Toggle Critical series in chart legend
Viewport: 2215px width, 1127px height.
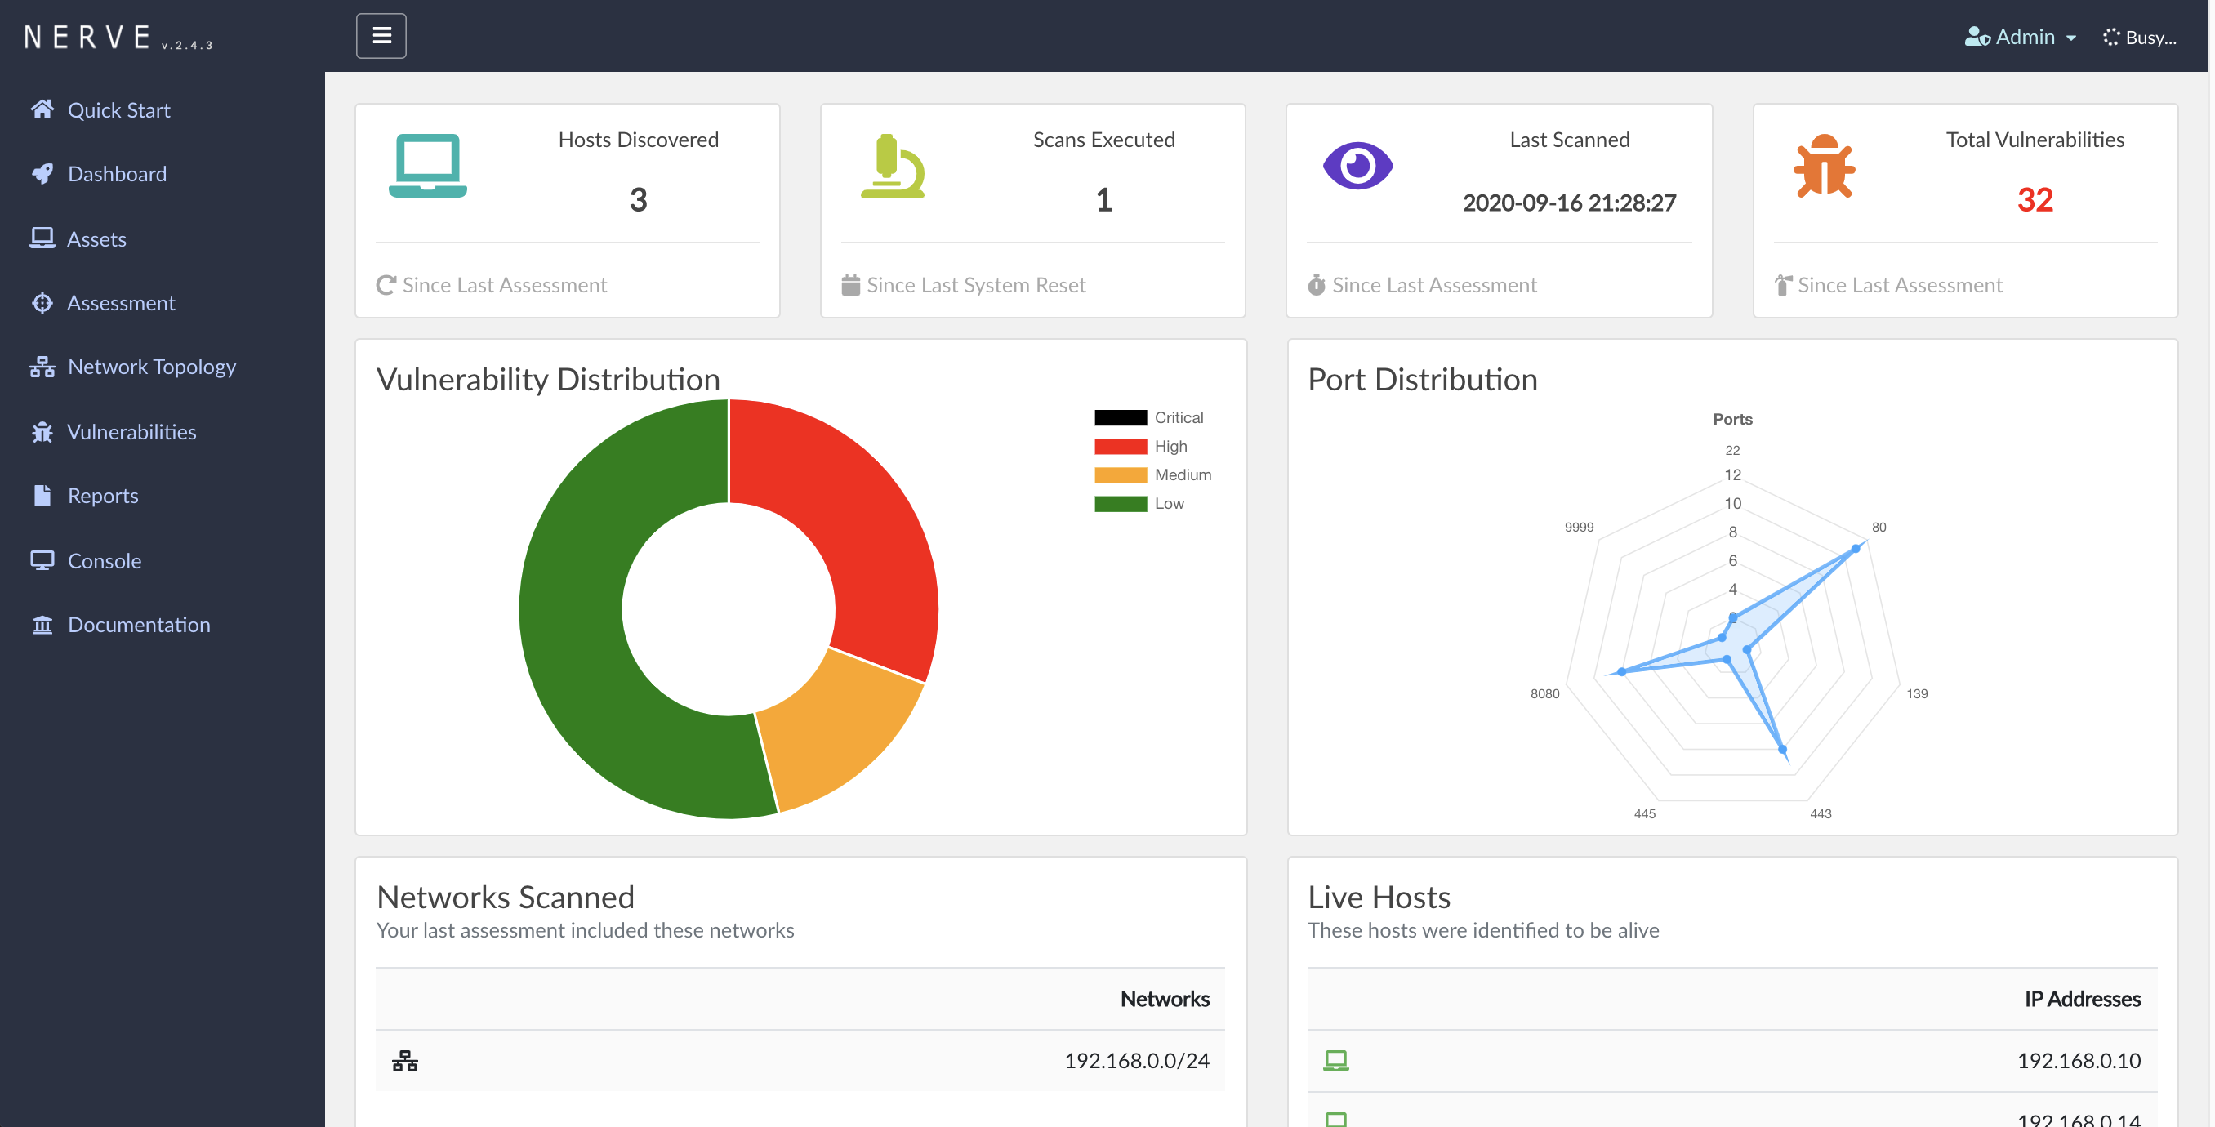click(x=1149, y=418)
